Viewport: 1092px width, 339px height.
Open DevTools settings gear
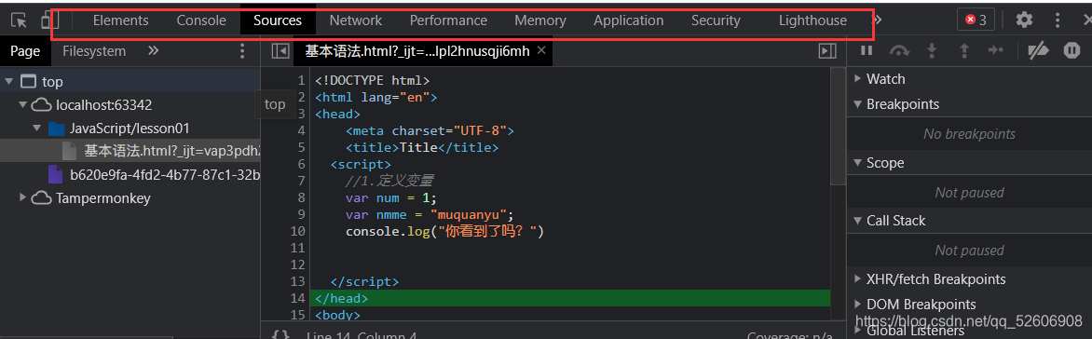pyautogui.click(x=1024, y=20)
